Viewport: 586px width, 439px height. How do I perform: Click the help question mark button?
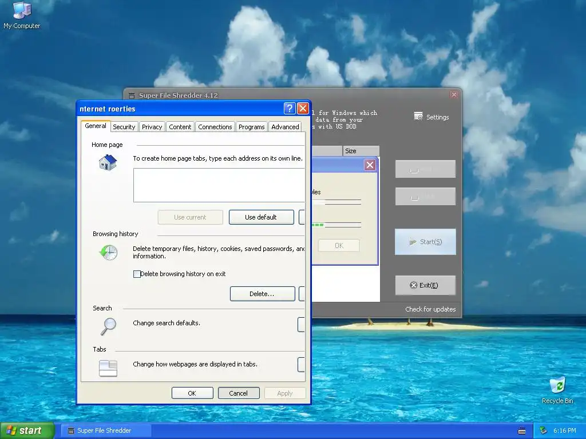click(x=289, y=108)
